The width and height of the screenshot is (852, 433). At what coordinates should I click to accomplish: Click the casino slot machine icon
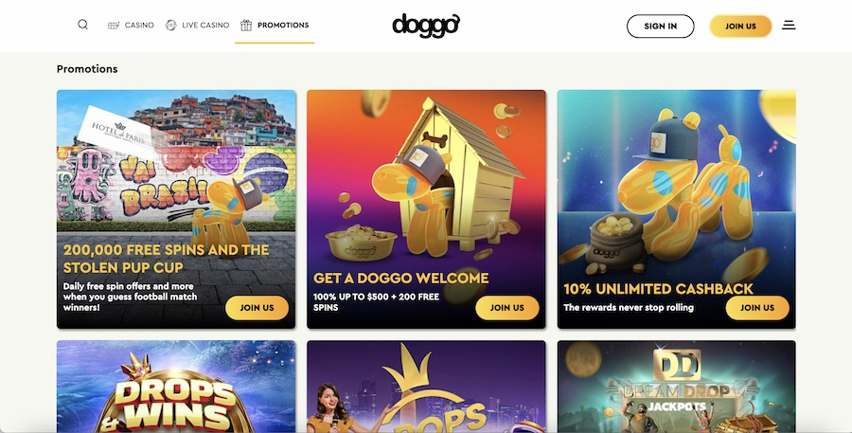click(x=114, y=25)
